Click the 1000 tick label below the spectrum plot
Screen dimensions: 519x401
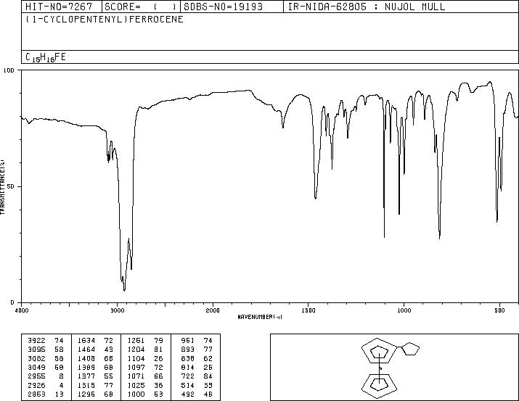(x=404, y=310)
